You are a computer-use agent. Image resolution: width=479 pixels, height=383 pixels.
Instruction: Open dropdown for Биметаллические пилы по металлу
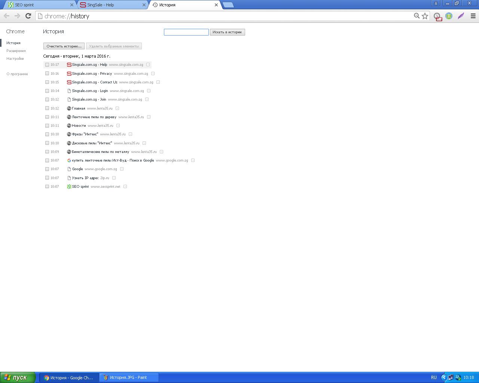161,152
